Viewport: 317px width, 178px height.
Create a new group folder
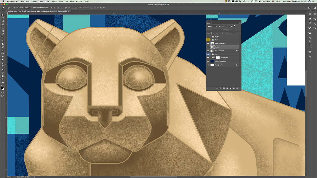230,88
